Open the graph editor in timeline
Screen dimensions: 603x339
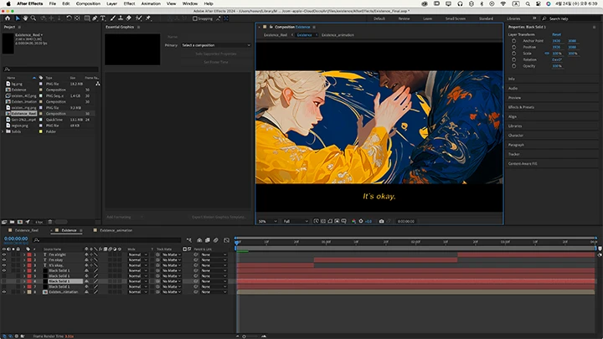click(226, 240)
